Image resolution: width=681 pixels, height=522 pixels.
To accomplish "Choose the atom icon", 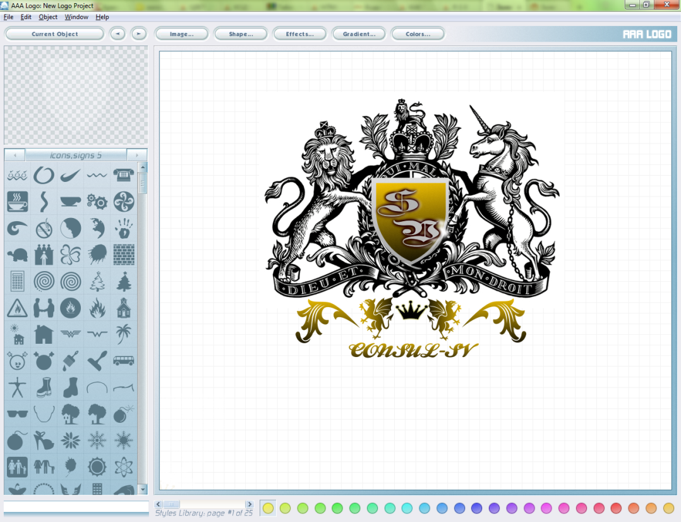I will click(124, 467).
